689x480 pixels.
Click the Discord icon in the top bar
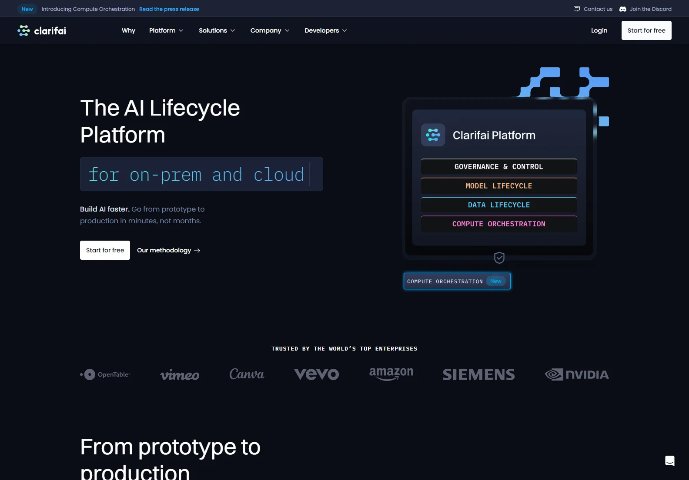[623, 9]
